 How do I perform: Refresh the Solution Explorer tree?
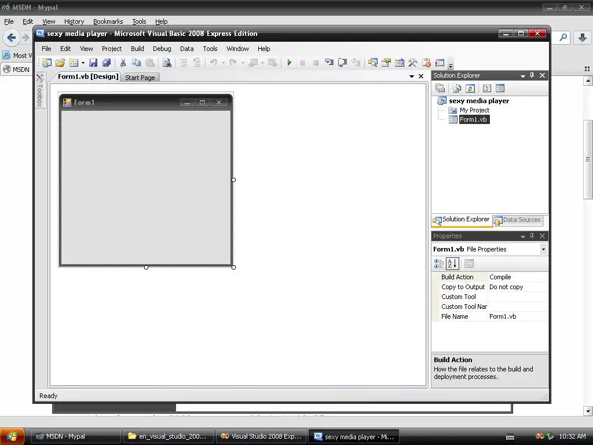(470, 88)
